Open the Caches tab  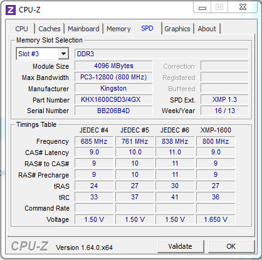(50, 29)
